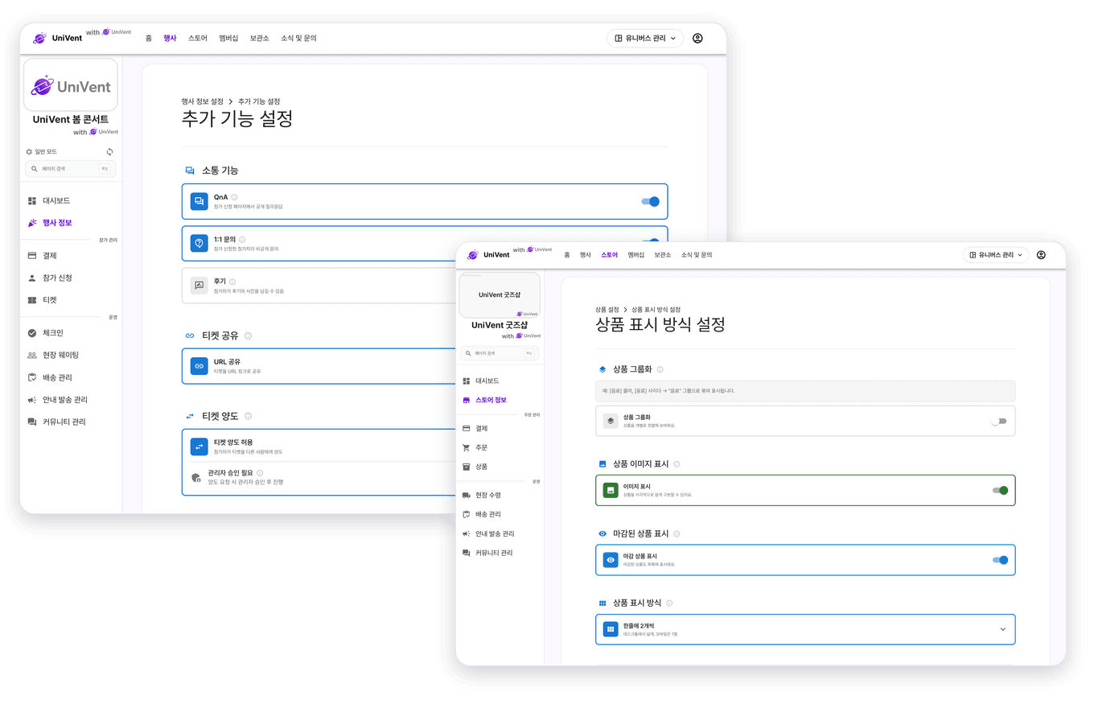
Task: Click the info icon next to the QnA label
Action: [x=235, y=197]
